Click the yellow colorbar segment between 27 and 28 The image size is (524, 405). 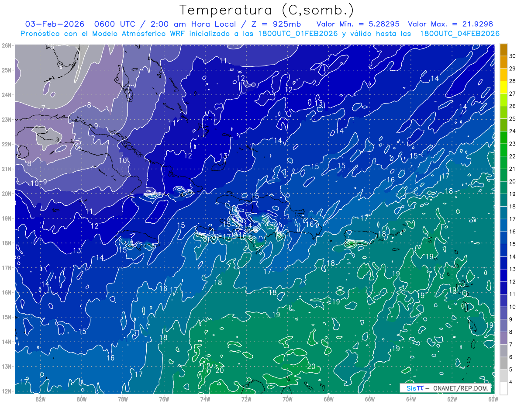503,87
